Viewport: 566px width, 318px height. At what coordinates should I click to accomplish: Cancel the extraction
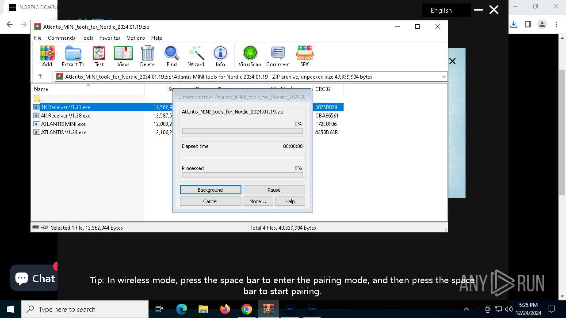[210, 201]
